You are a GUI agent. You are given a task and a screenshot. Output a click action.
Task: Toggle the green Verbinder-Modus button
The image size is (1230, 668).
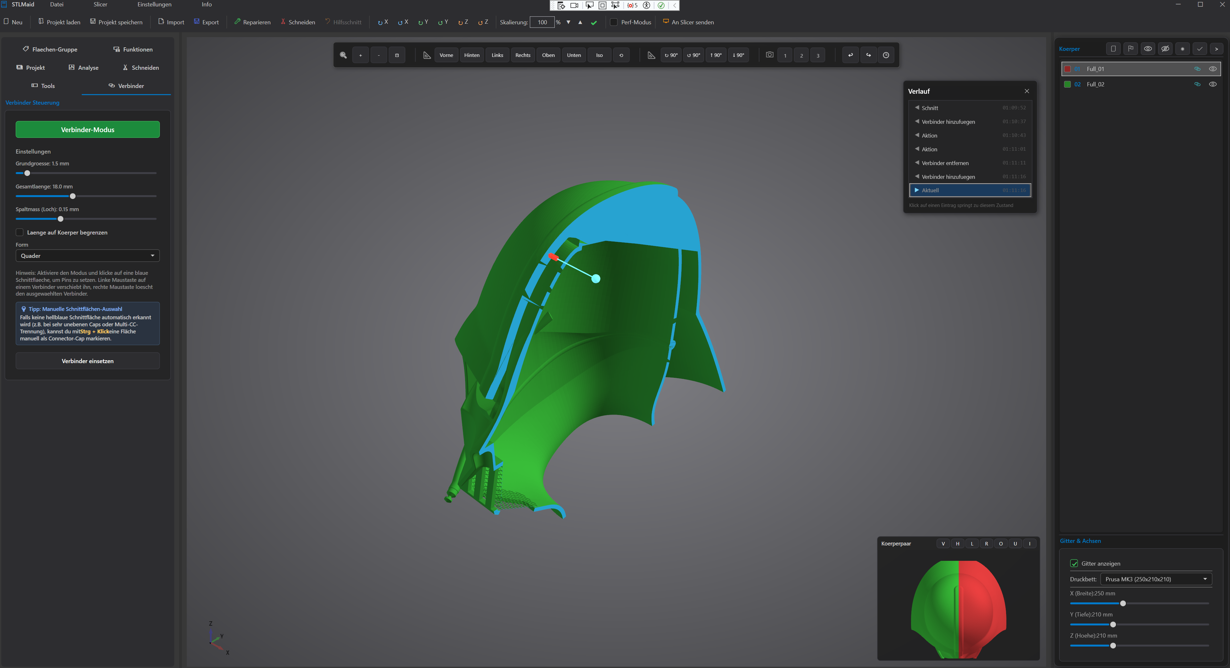(x=88, y=130)
